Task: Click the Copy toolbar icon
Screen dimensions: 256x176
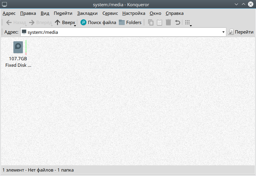Action: click(151, 22)
